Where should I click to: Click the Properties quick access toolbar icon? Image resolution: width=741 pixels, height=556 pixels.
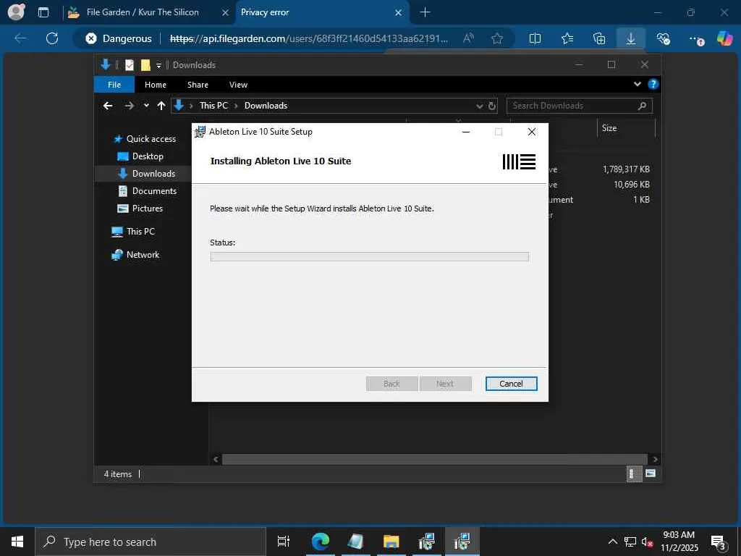point(130,64)
